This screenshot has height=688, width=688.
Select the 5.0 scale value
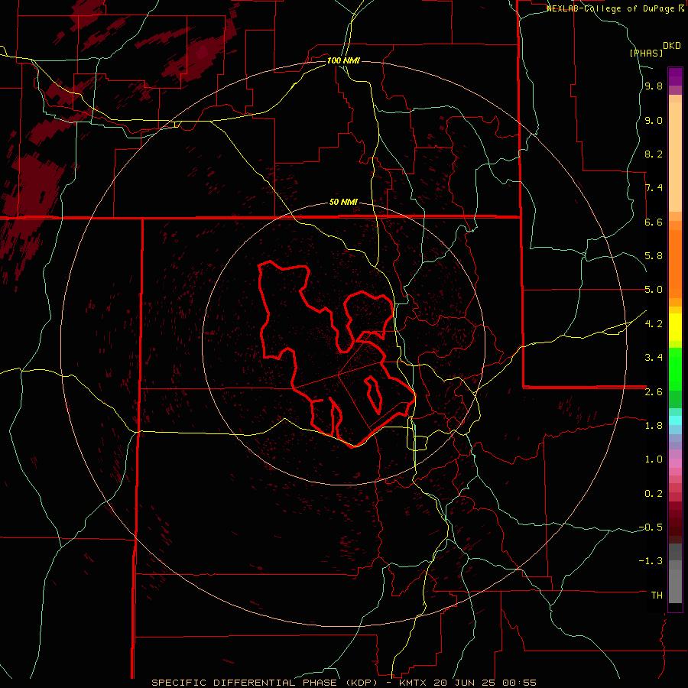654,290
